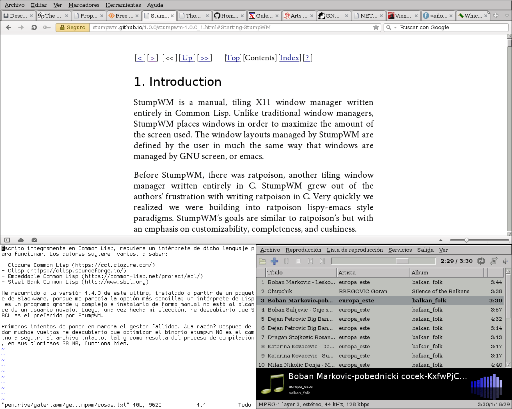Bookmark this page with the star icon
Image resolution: width=512 pixels, height=409 pixels.
[x=376, y=27]
